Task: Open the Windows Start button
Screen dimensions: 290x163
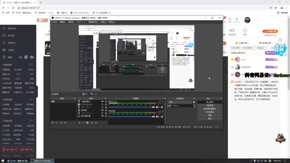Action: coord(3,161)
